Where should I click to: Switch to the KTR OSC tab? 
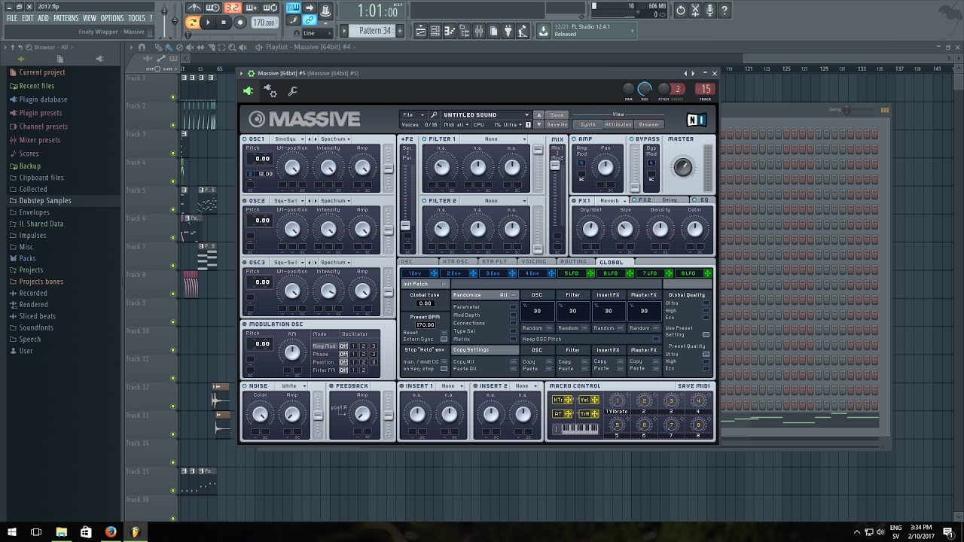(x=456, y=262)
